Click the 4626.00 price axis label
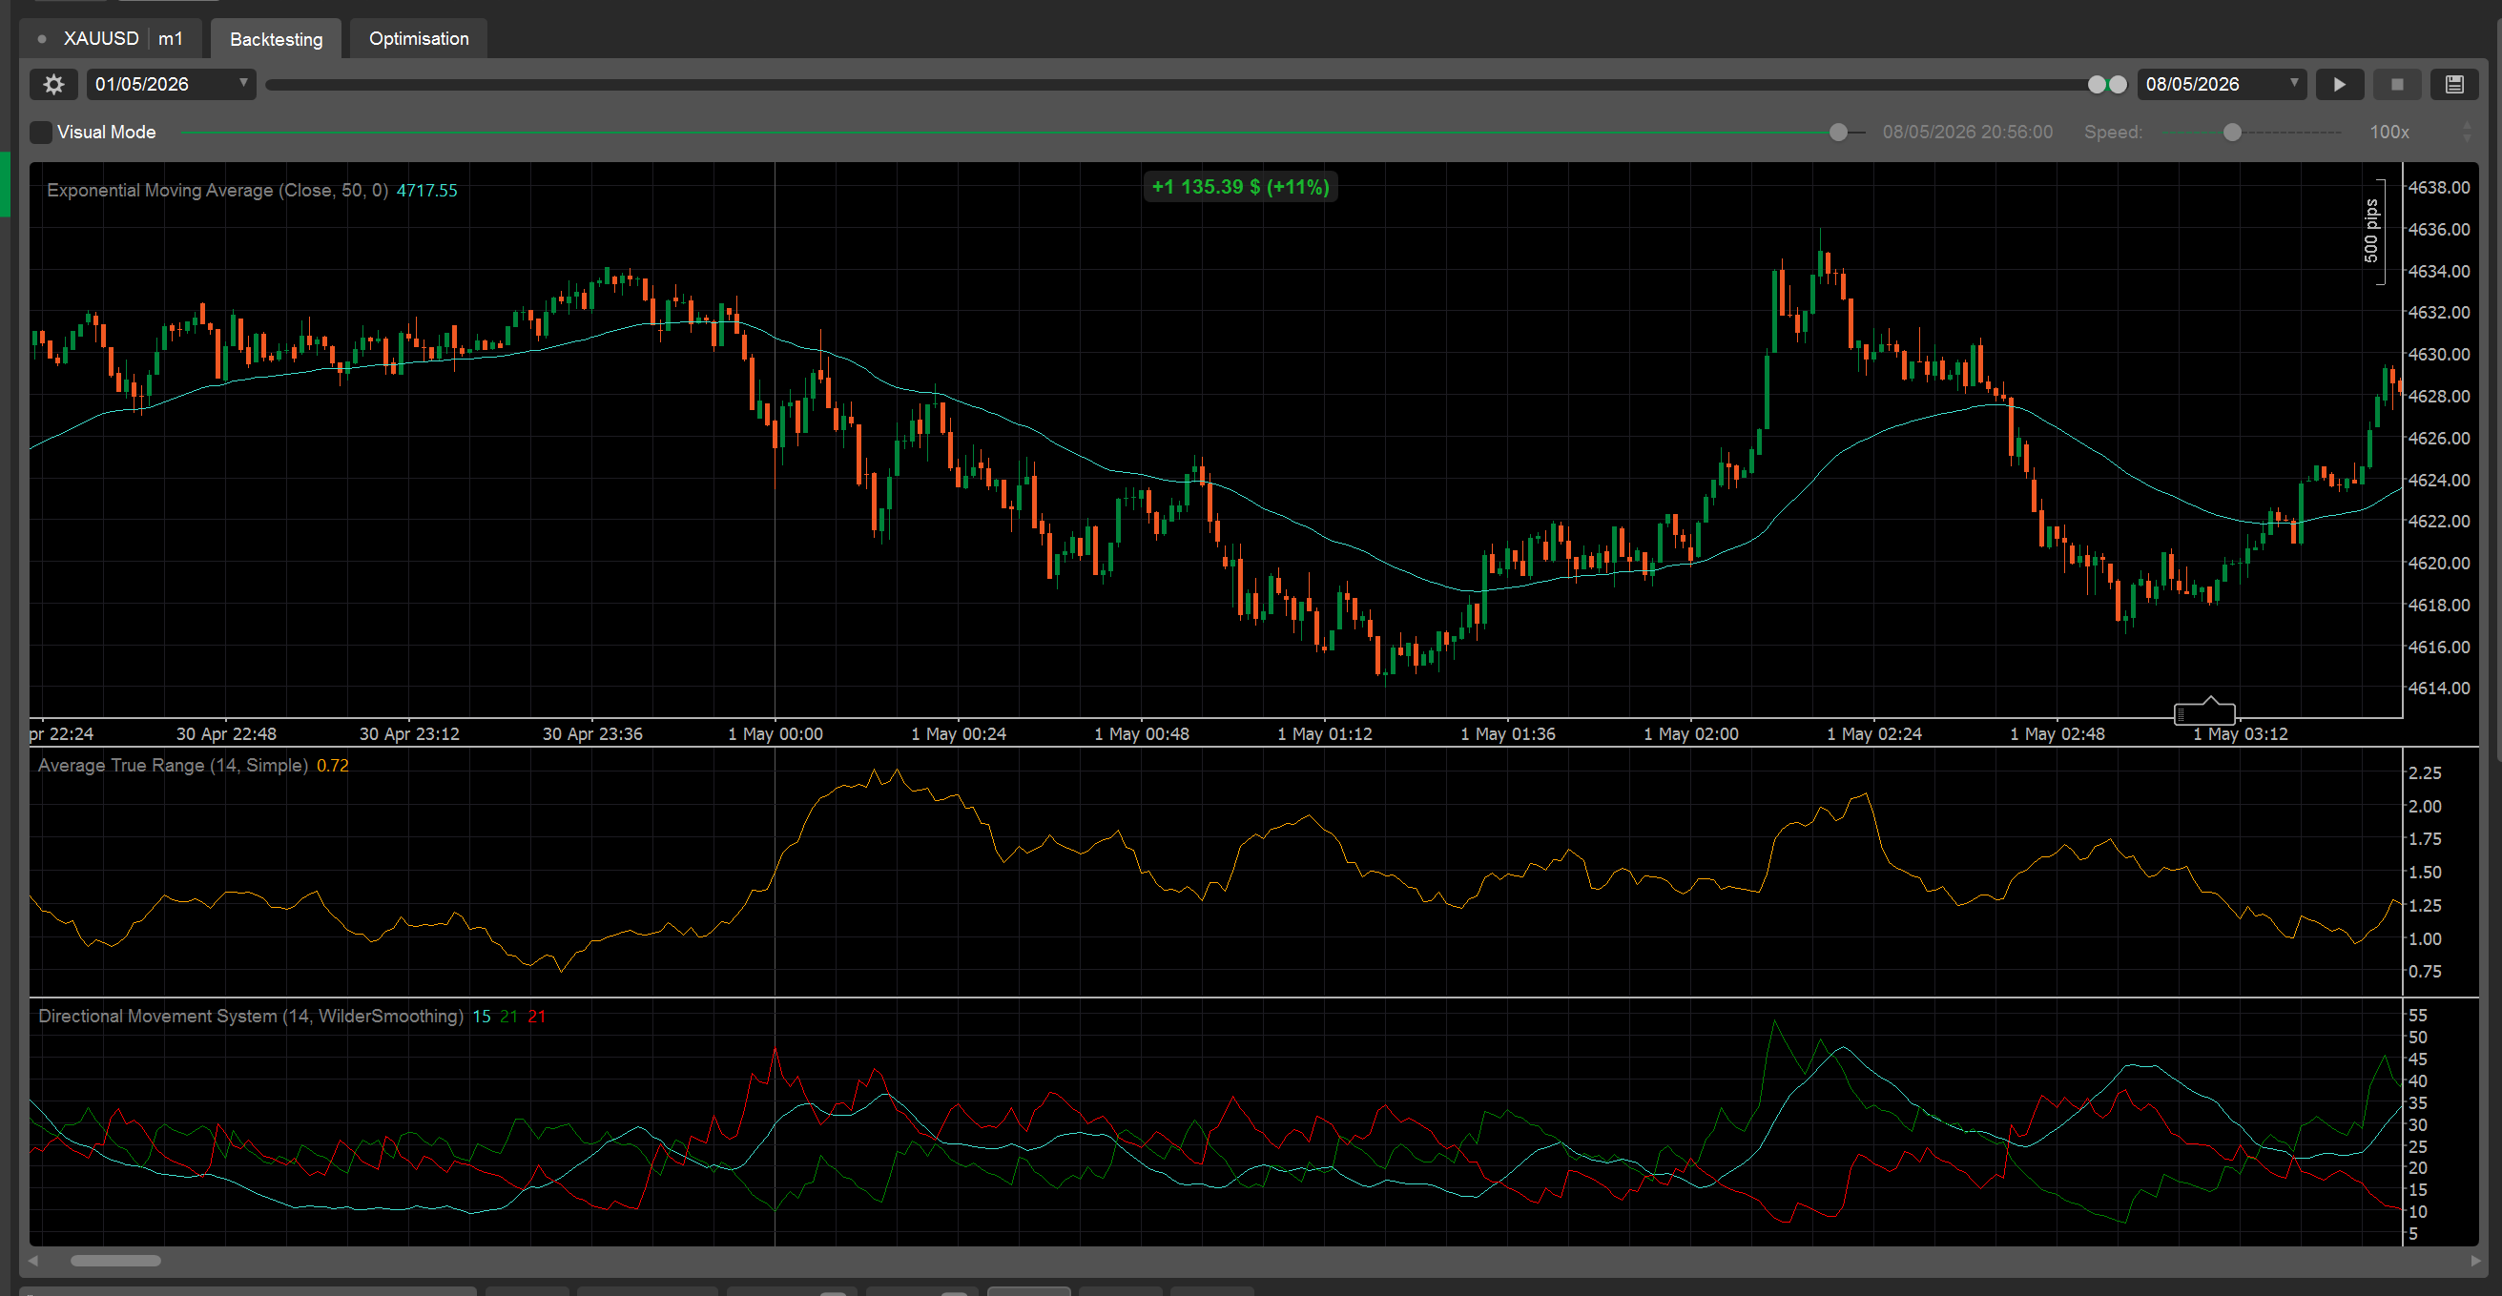Screen dimensions: 2502x1296 pyautogui.click(x=2439, y=438)
